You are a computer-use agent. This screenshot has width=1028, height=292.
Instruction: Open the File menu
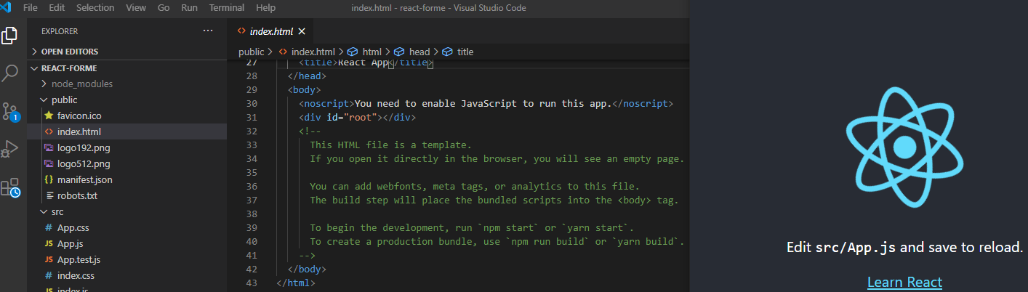click(31, 7)
